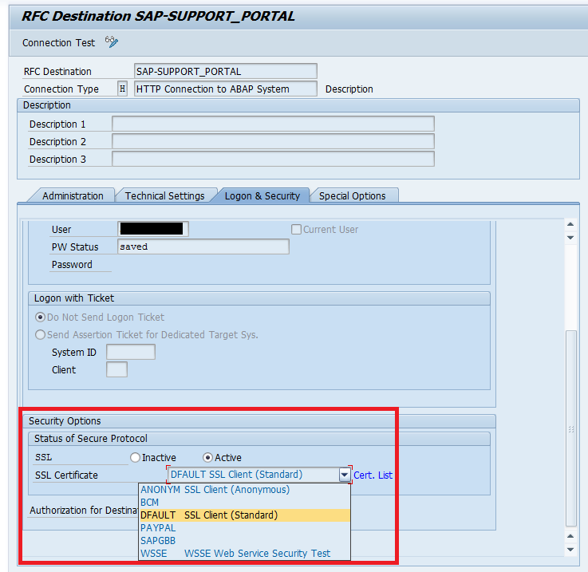Select DFAULT SSL Client (Standard) list entry
The width and height of the screenshot is (588, 572).
tap(244, 515)
